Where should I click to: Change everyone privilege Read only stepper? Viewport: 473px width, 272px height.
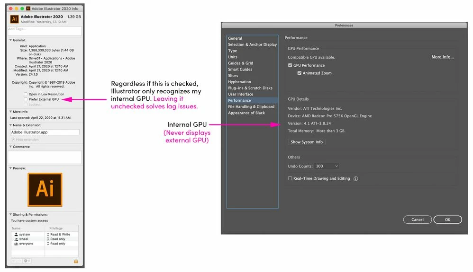click(x=48, y=244)
